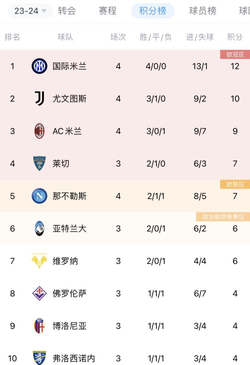
Task: Tap the 积分 column header
Action: coord(235,37)
